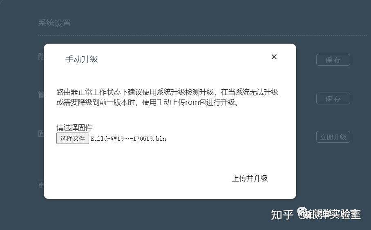Click the 手动升级 dialog title
The image size is (371, 230).
point(82,59)
